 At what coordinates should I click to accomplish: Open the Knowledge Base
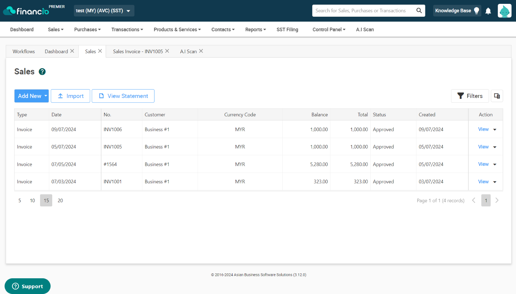[x=457, y=11]
